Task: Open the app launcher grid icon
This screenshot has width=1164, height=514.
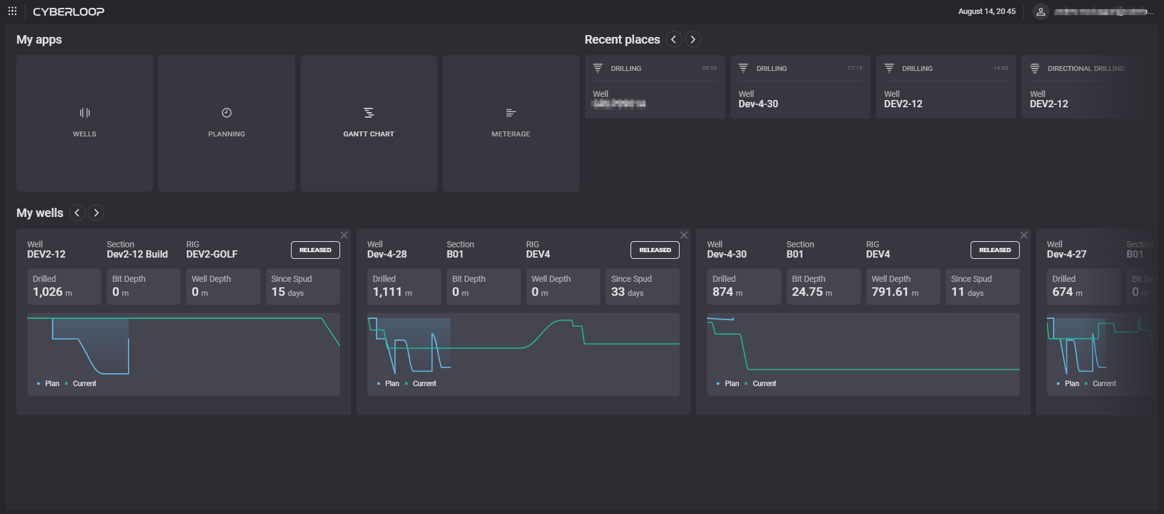Action: tap(12, 12)
